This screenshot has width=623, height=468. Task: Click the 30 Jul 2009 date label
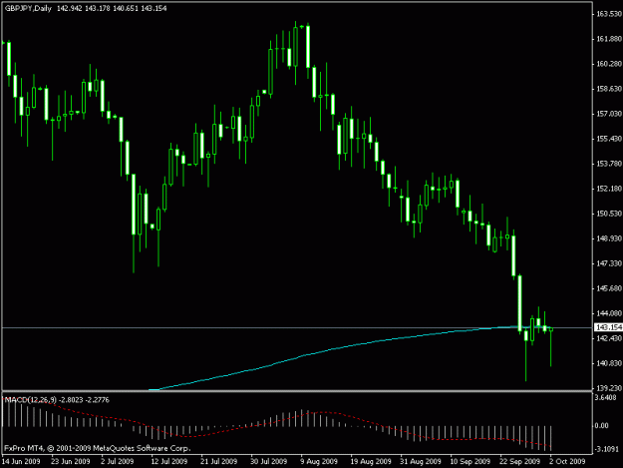point(269,461)
